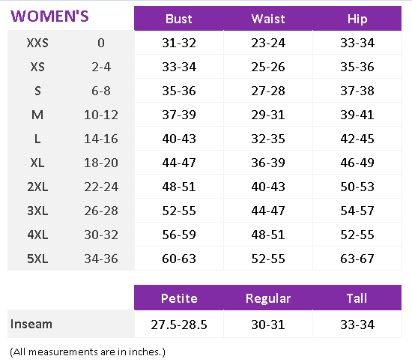
Task: Click the Bust column header
Action: [179, 19]
